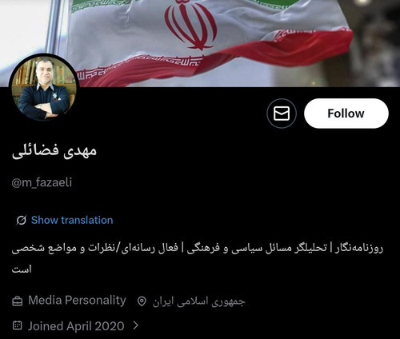Viewport: 400px width, 339px height.
Task: Click the red emblem on the flag banner
Action: 190,26
